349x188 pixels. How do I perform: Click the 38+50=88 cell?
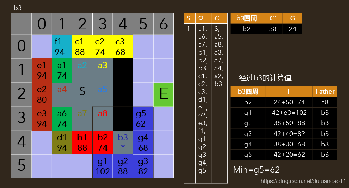click(x=289, y=123)
